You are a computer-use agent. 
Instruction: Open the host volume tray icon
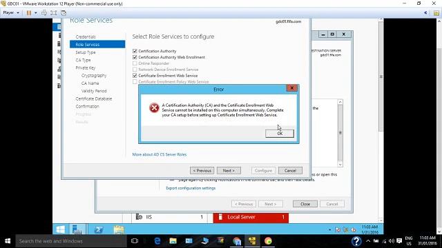pos(392,241)
